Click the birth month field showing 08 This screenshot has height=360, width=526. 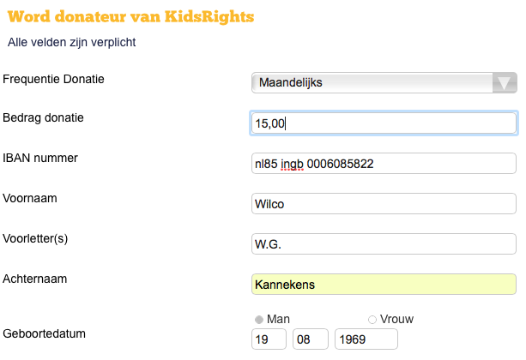(x=310, y=339)
